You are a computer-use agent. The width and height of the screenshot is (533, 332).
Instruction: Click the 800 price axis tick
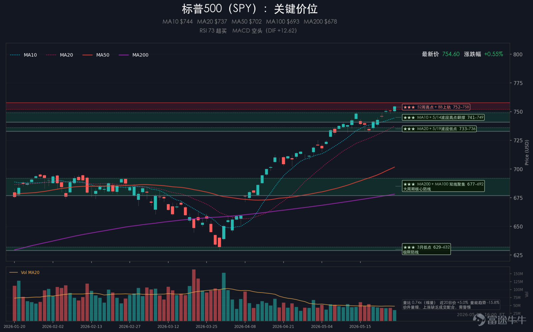tap(518, 54)
